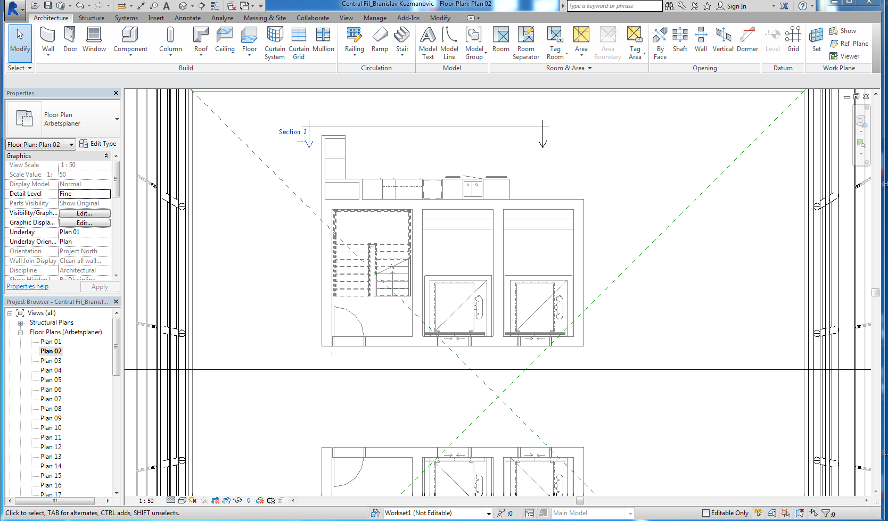Screen dimensions: 888x521
Task: Open the Component tool
Action: pyautogui.click(x=130, y=42)
